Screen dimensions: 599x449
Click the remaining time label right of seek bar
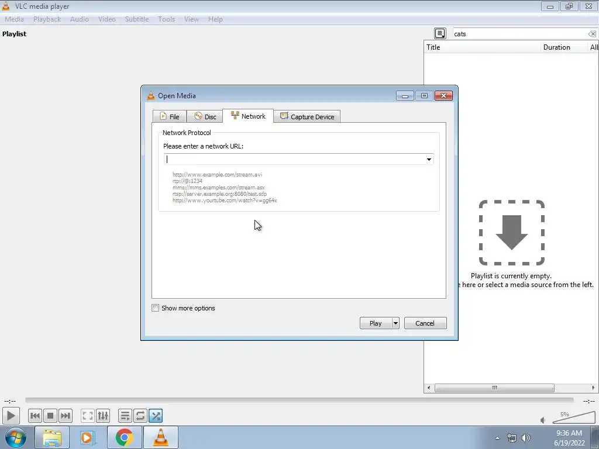588,401
